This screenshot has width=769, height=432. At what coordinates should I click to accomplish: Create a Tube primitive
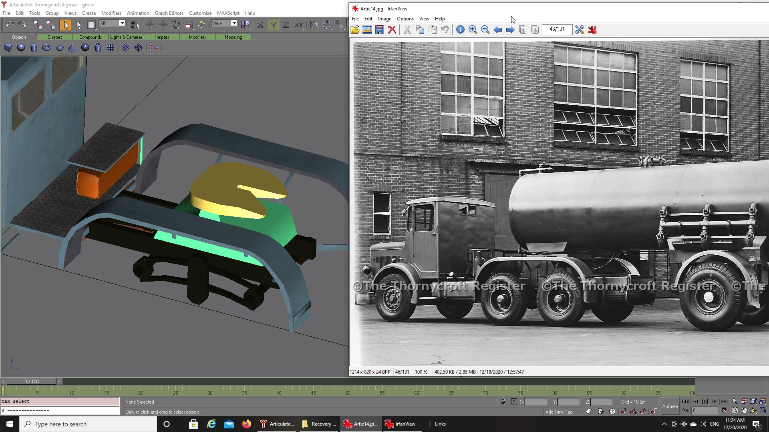coord(98,48)
